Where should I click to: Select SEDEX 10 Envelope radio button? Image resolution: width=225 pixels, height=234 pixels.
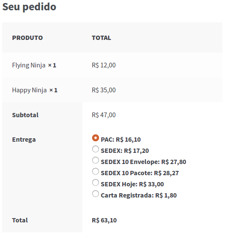(x=96, y=160)
